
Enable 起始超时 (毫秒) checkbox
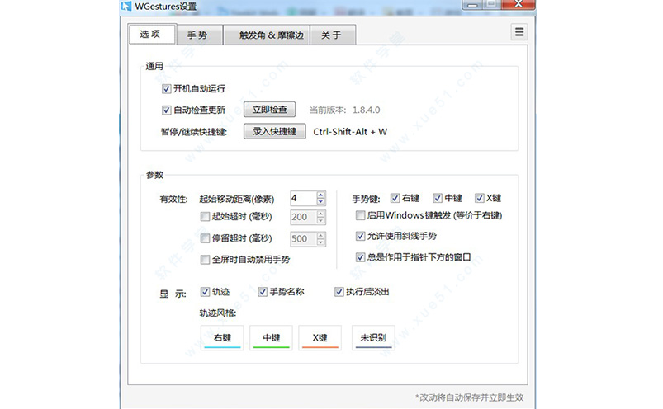pyautogui.click(x=205, y=217)
